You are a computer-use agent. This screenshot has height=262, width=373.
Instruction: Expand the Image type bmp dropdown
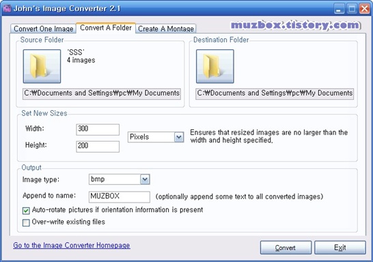120,179
